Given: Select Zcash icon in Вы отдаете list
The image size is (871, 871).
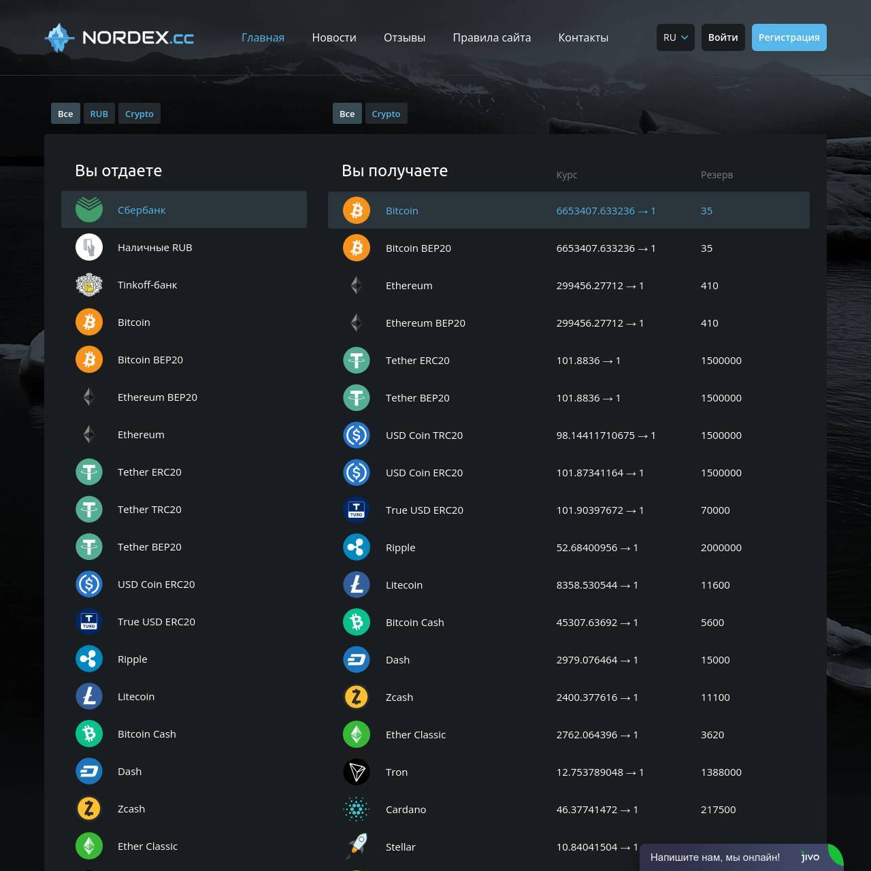Looking at the screenshot, I should click(89, 808).
